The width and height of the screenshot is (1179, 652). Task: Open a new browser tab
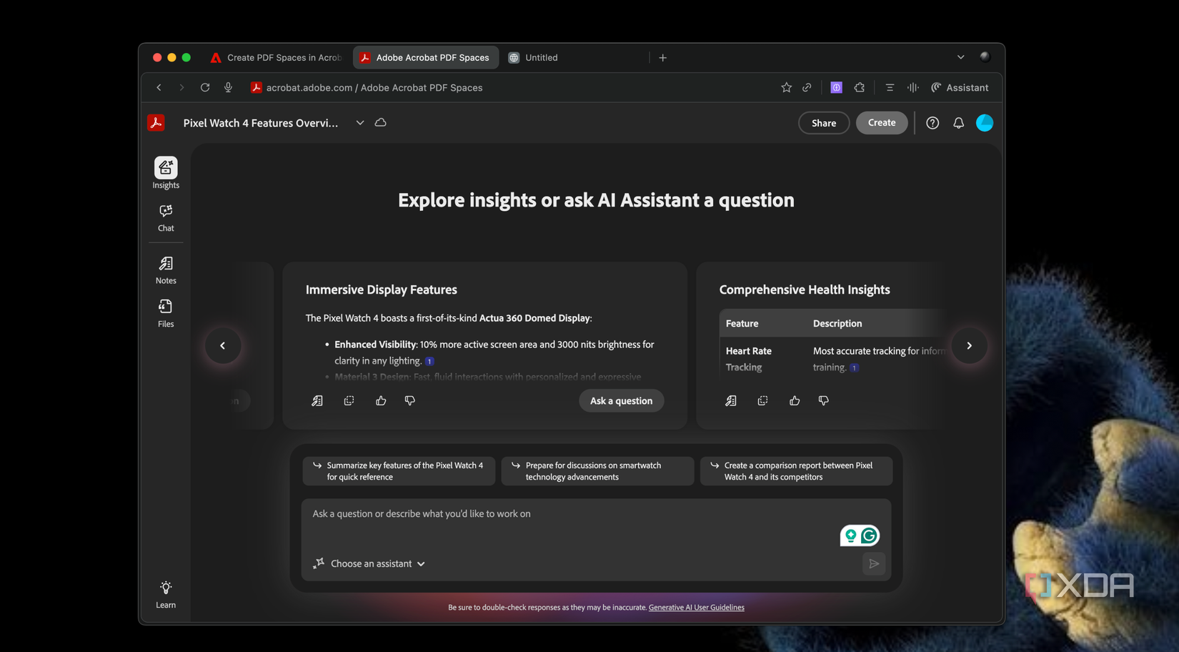662,57
